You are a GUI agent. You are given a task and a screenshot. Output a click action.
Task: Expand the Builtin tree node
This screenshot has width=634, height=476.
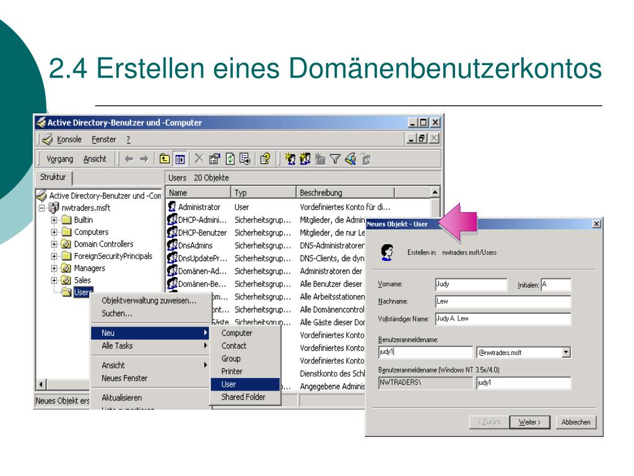tap(54, 220)
